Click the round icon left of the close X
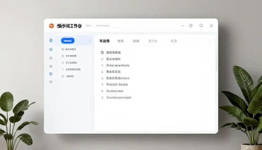 (x=201, y=25)
